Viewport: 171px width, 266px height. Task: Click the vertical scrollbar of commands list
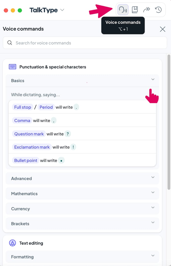[169, 122]
